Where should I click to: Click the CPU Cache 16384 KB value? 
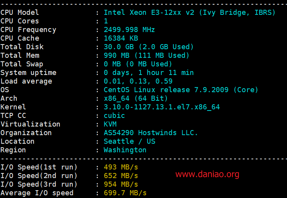(121, 38)
